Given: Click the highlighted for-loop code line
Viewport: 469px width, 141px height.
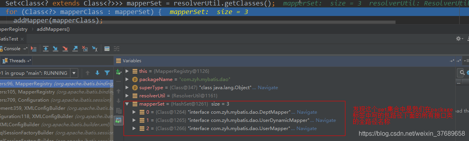Looking at the screenshot, I should click(235, 12).
